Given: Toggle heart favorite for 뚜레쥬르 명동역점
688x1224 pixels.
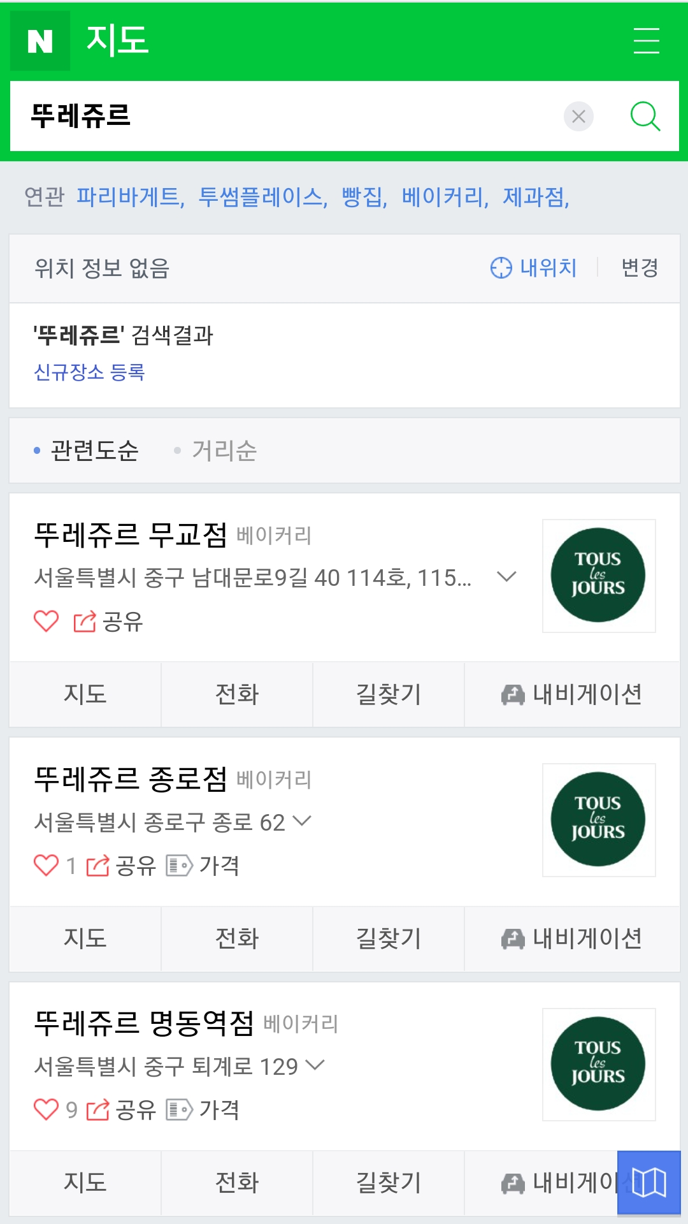Looking at the screenshot, I should click(46, 1110).
